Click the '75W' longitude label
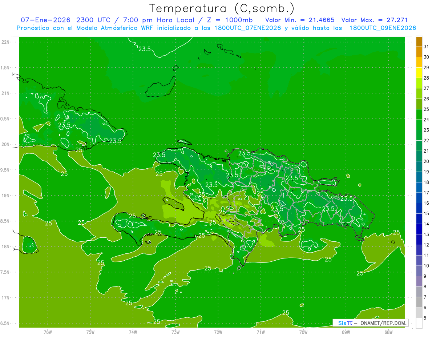 [x=90, y=332]
